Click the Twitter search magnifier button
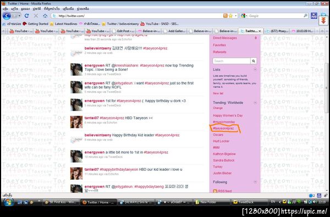Image resolution: width=330 pixels, height=217 pixels. 254,61
